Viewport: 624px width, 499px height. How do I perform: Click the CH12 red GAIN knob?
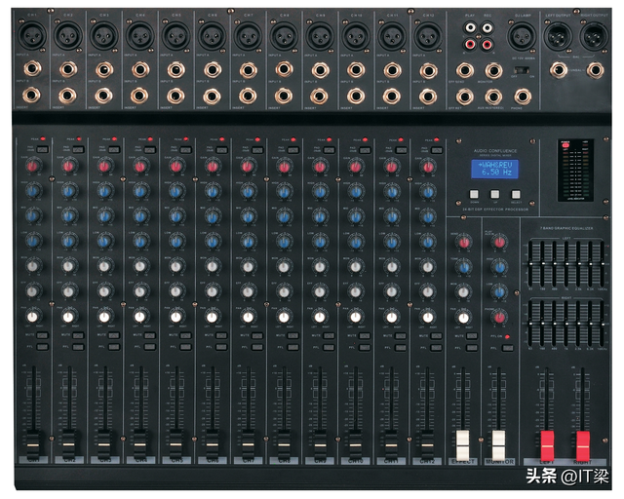pos(428,167)
